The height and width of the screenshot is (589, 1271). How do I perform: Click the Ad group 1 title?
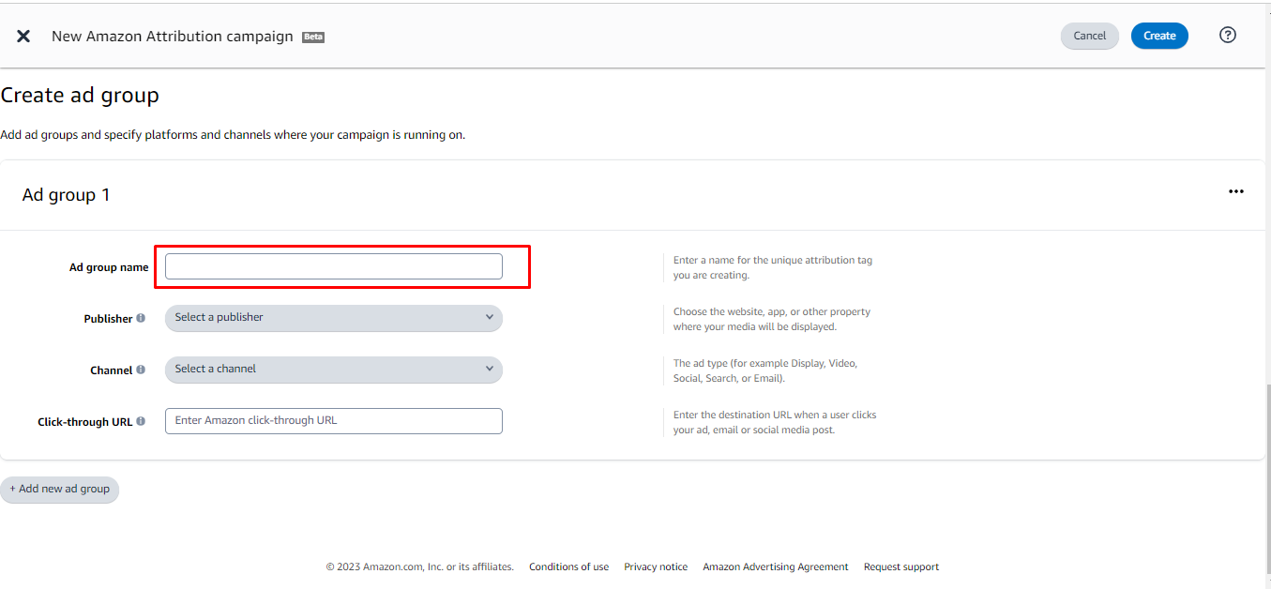click(x=66, y=195)
